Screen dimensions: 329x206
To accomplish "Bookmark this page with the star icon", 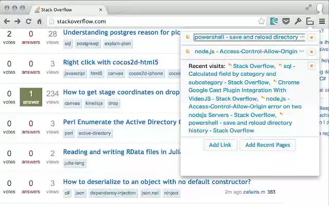I will coord(261,21).
